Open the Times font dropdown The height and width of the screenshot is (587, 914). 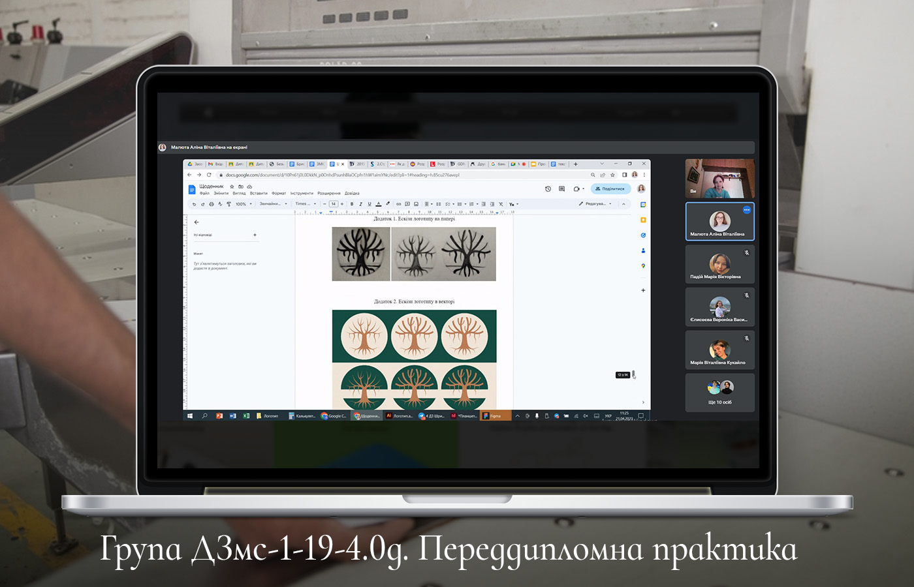click(x=306, y=204)
